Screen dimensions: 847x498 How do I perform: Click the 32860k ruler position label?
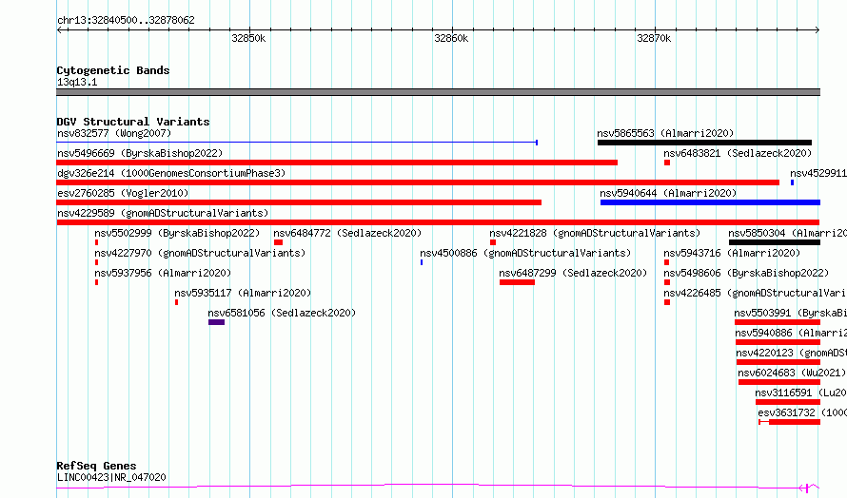pyautogui.click(x=451, y=39)
